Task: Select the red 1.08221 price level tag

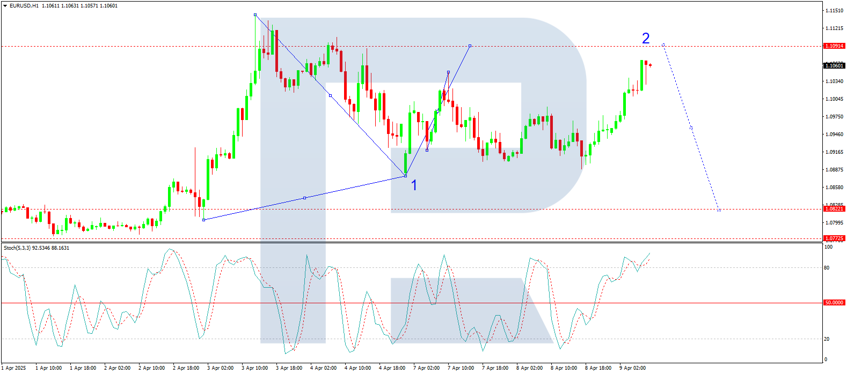Action: tap(834, 209)
